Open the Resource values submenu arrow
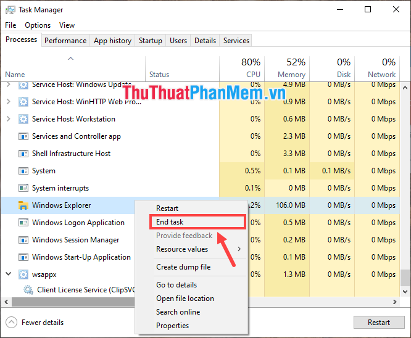The height and width of the screenshot is (338, 411). (x=239, y=249)
